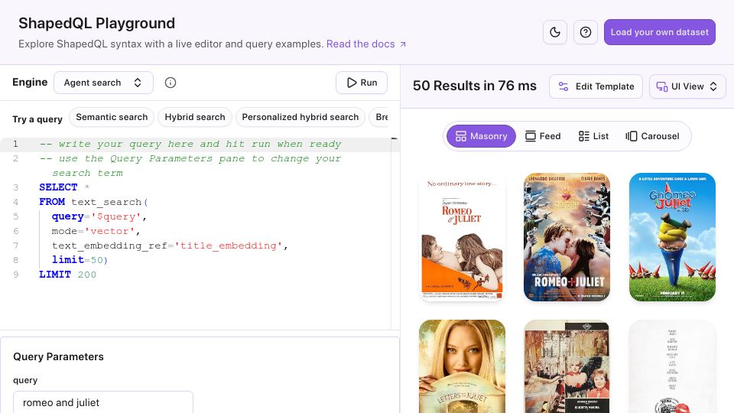Click the LIMIT 200 line in editor

(67, 275)
